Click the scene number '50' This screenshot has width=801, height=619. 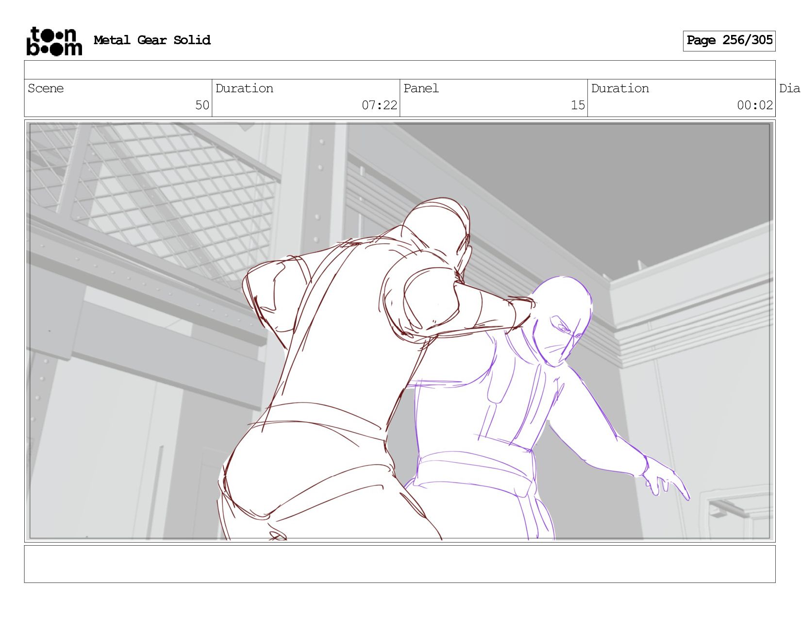click(202, 105)
